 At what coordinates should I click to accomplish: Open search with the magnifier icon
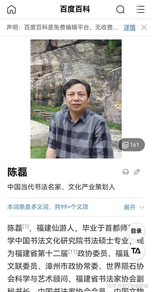click(120, 9)
